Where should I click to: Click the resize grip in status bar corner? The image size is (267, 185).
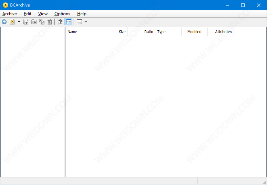(x=265, y=183)
